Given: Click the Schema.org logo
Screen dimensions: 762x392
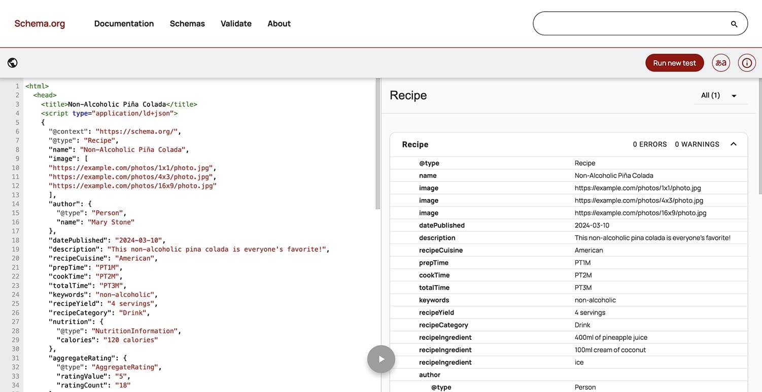Looking at the screenshot, I should [x=39, y=23].
